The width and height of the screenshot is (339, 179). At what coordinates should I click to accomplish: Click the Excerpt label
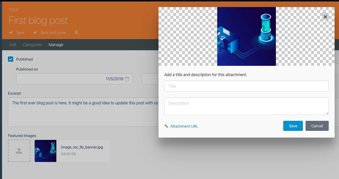coord(14,93)
